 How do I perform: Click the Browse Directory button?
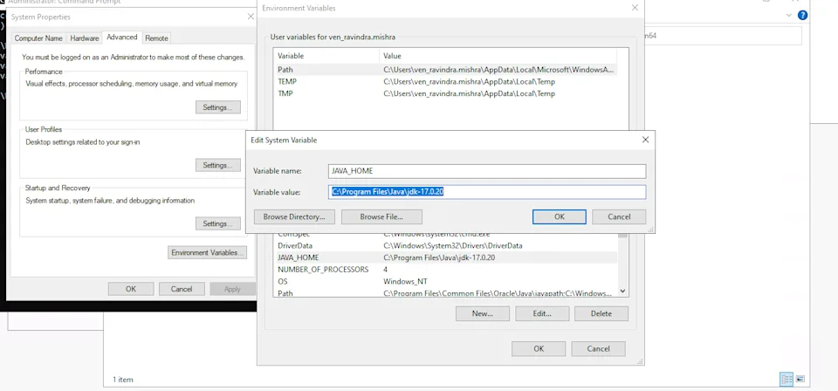click(x=294, y=216)
